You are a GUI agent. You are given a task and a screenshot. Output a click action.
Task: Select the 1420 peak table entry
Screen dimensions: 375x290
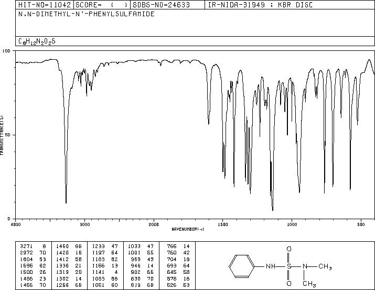point(69,253)
